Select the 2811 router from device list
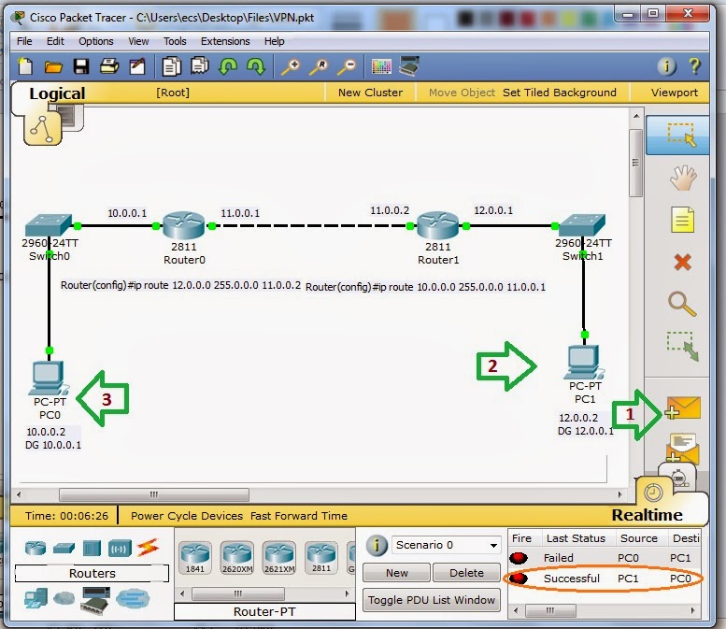Screen dimensions: 726x629 321,557
